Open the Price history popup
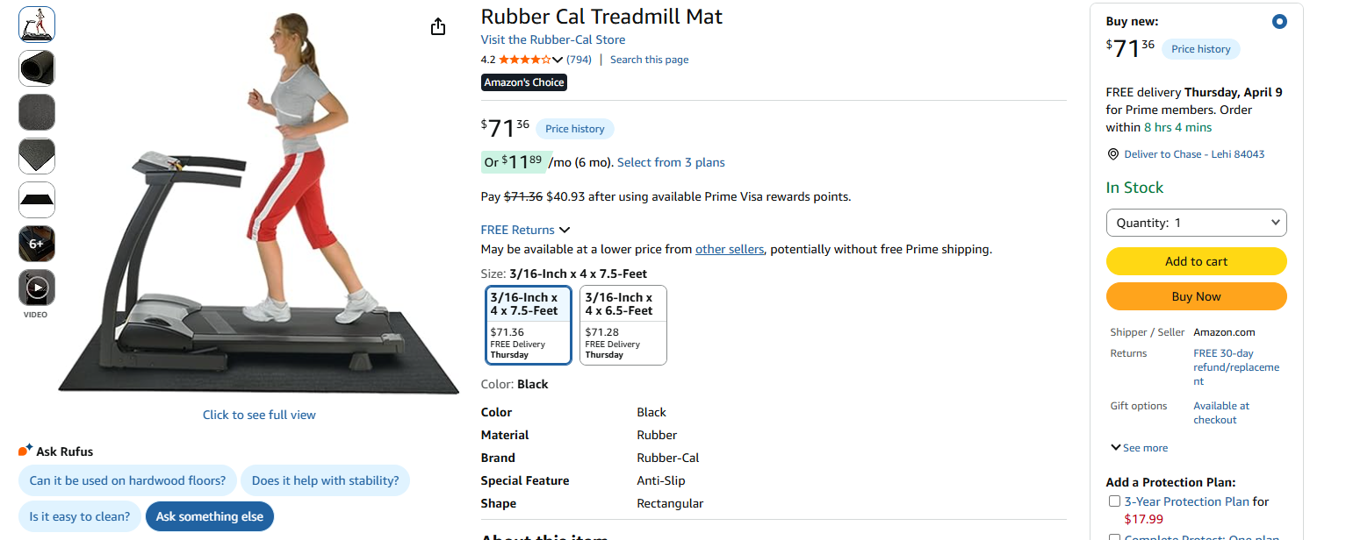 574,128
